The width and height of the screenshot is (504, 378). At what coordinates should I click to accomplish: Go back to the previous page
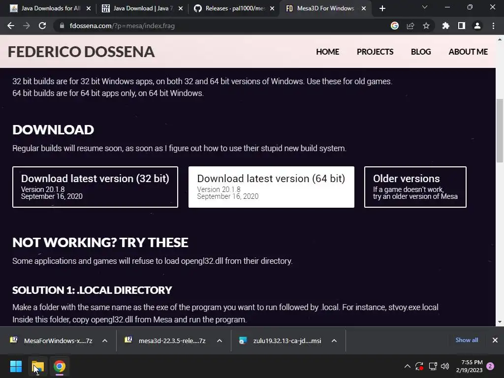point(11,26)
